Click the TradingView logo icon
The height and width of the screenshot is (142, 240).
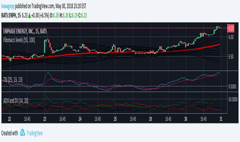click(22, 132)
